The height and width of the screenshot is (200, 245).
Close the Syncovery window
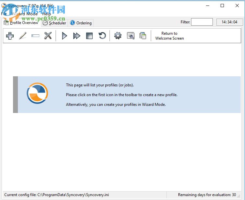click(237, 6)
